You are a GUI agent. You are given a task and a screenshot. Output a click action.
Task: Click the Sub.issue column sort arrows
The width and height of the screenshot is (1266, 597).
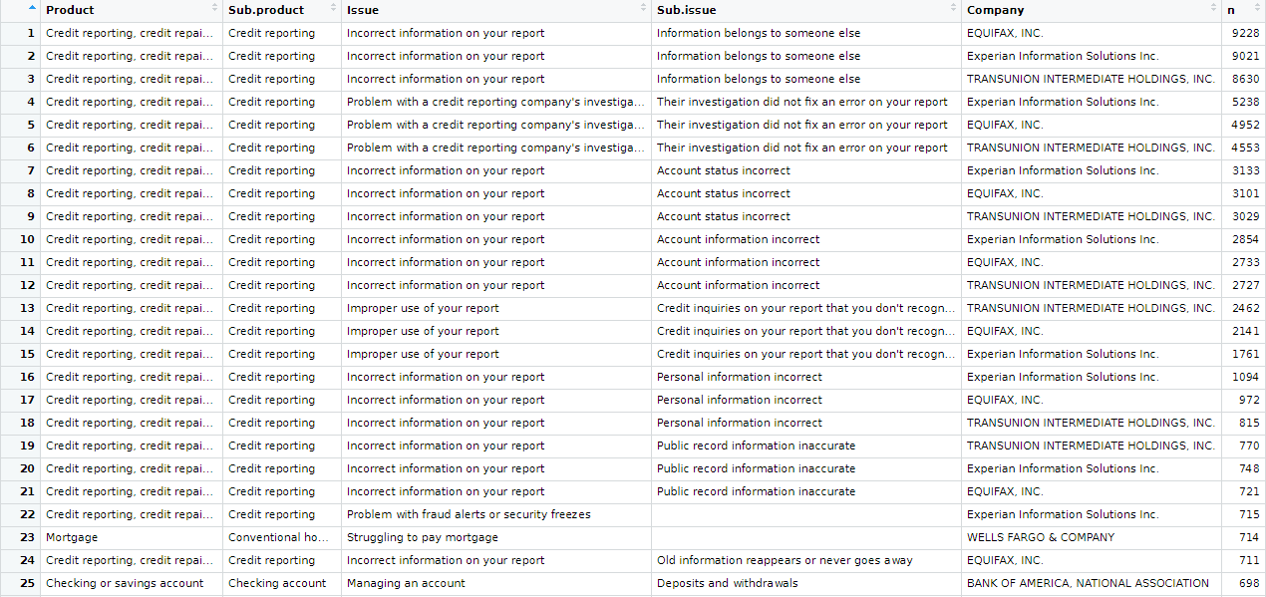[953, 9]
